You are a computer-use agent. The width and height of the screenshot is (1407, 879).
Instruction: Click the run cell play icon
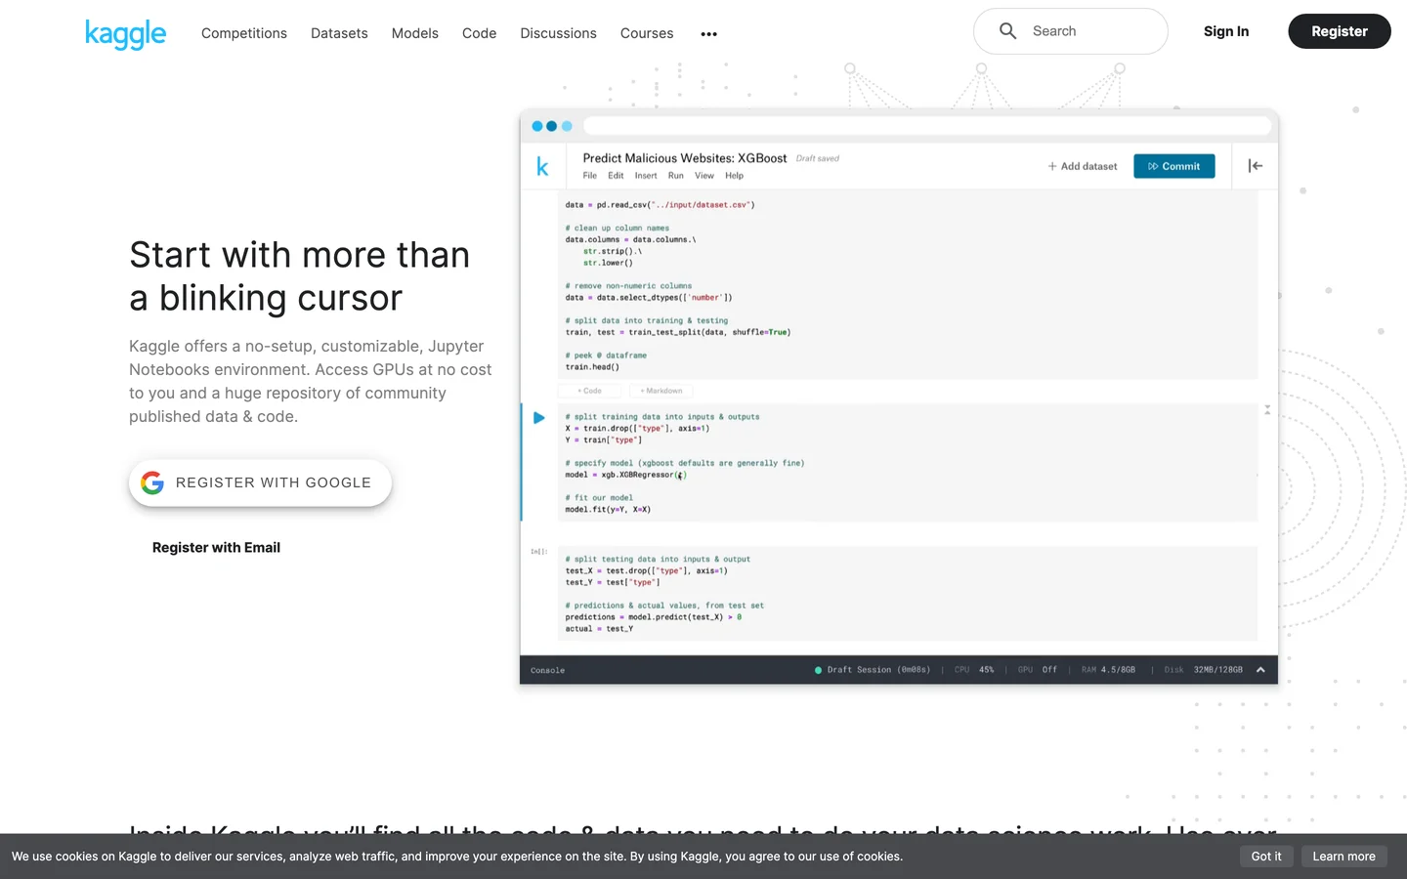tap(538, 418)
